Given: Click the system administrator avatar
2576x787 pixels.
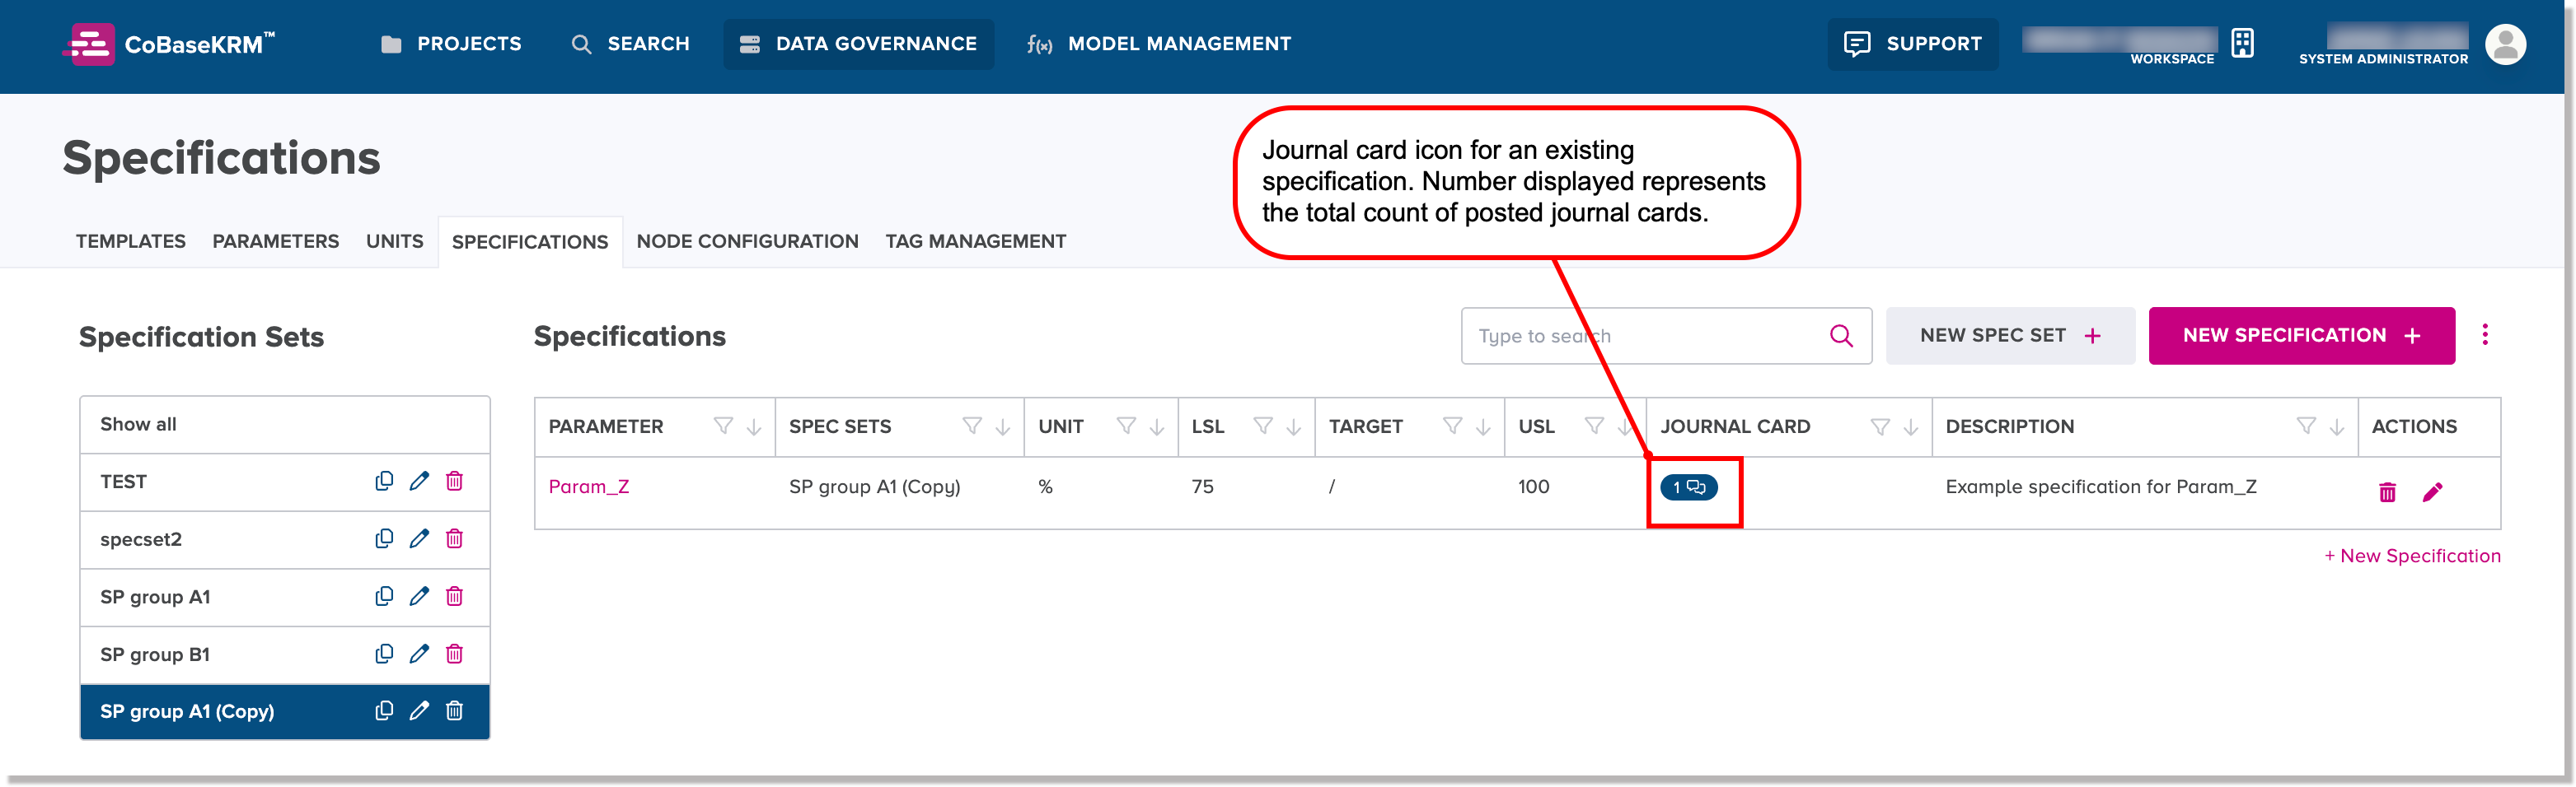Looking at the screenshot, I should tap(2506, 44).
